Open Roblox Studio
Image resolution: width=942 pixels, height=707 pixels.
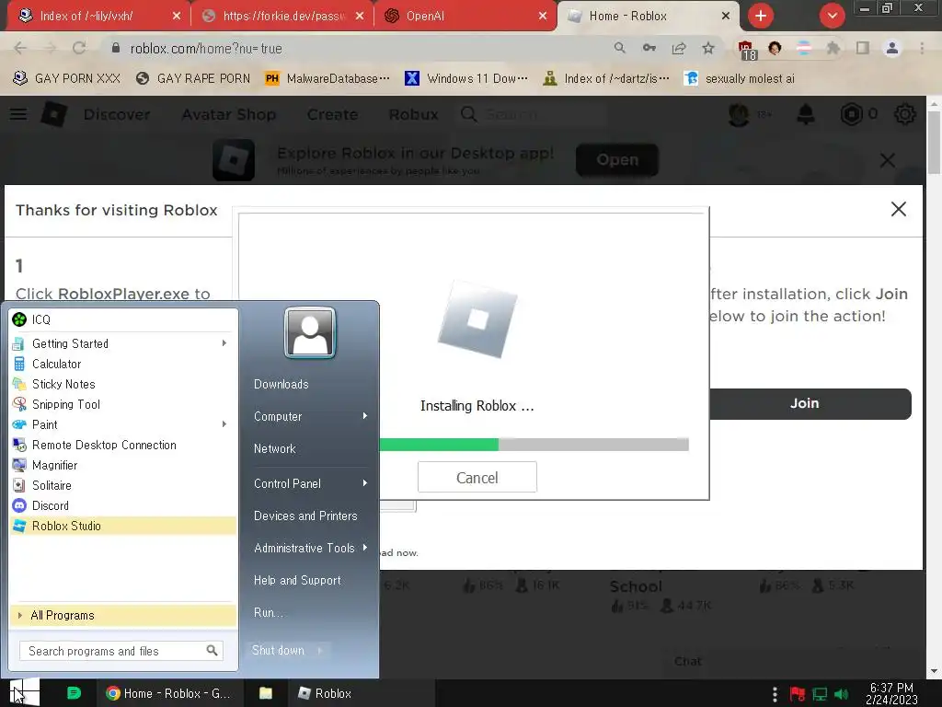pos(123,526)
